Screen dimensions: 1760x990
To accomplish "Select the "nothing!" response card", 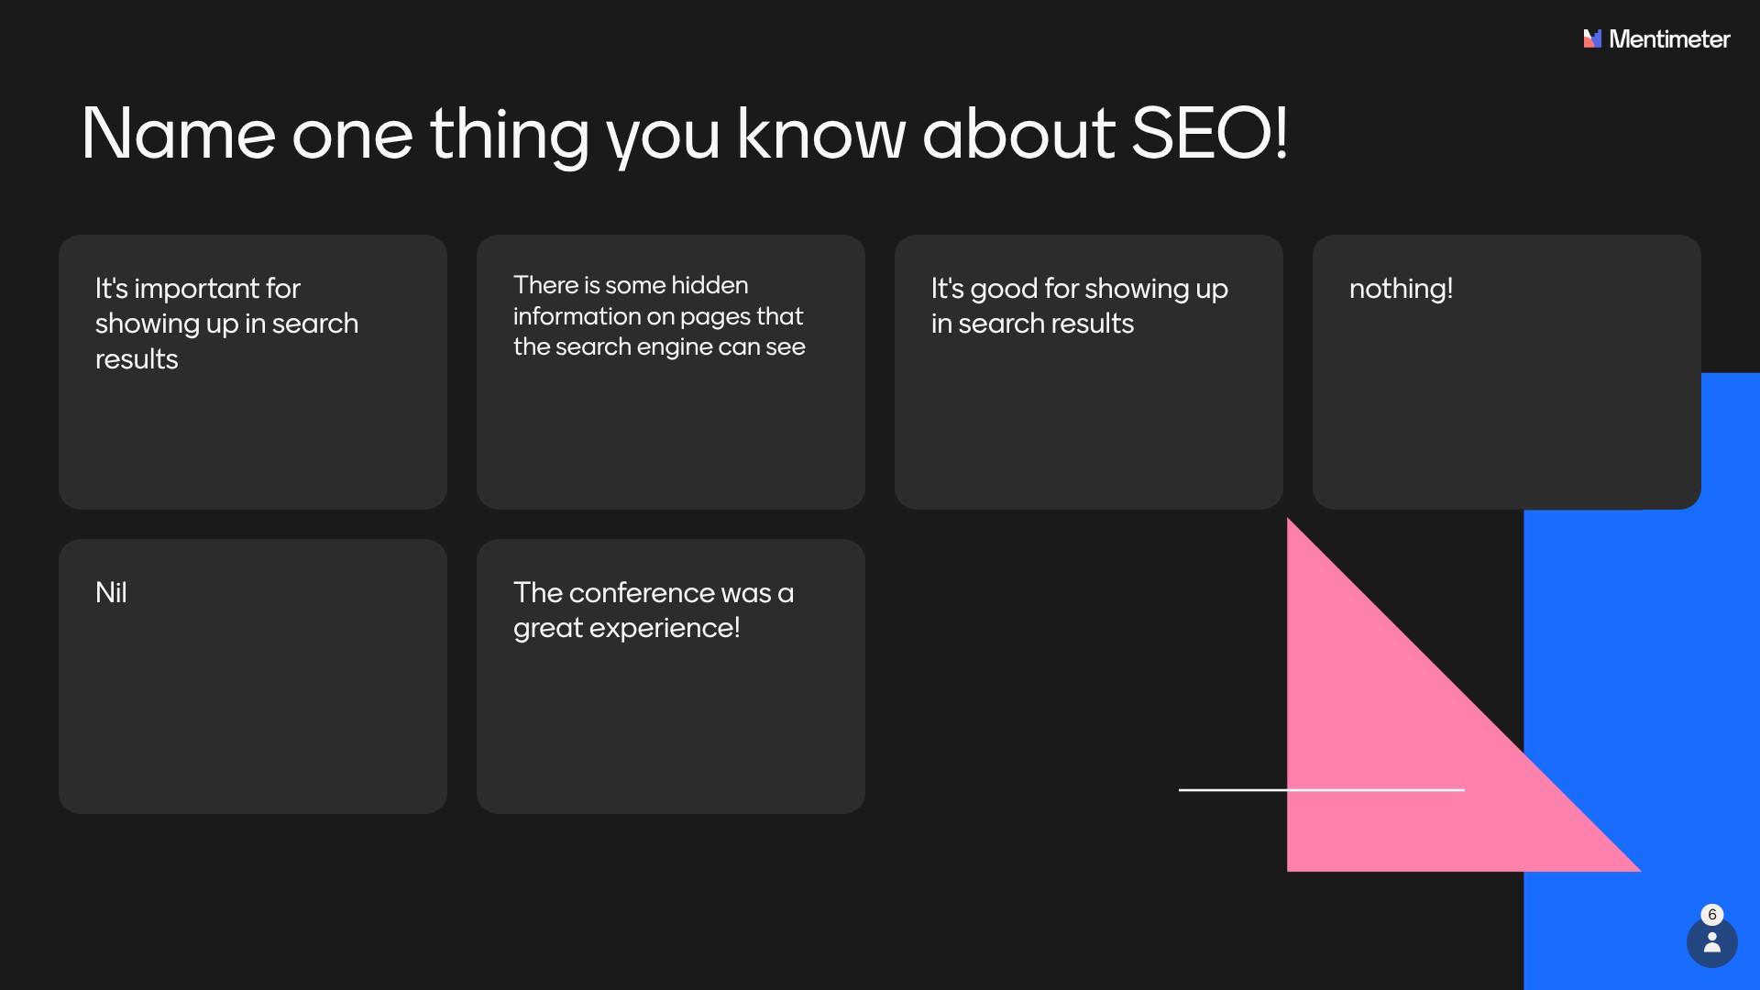I will [1506, 371].
